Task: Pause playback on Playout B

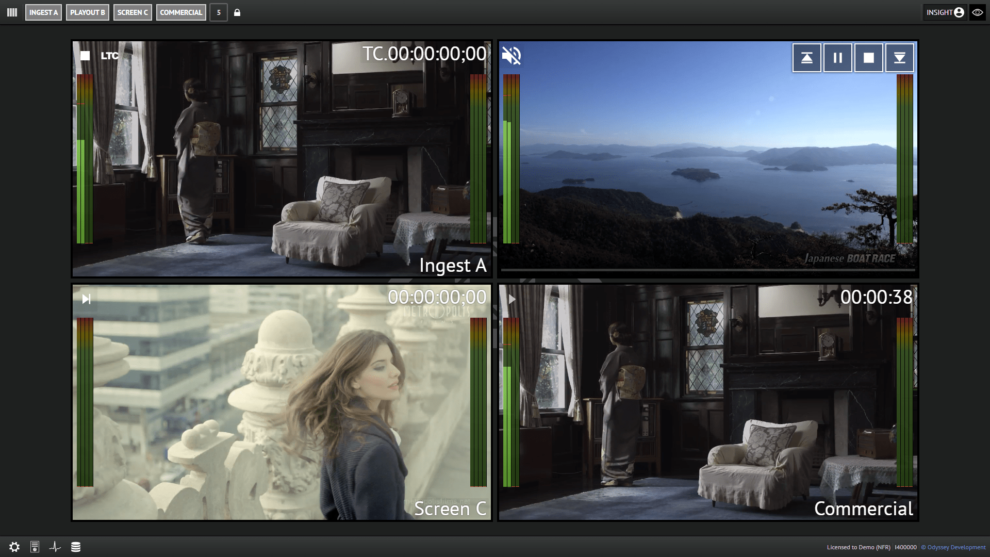Action: [x=837, y=58]
